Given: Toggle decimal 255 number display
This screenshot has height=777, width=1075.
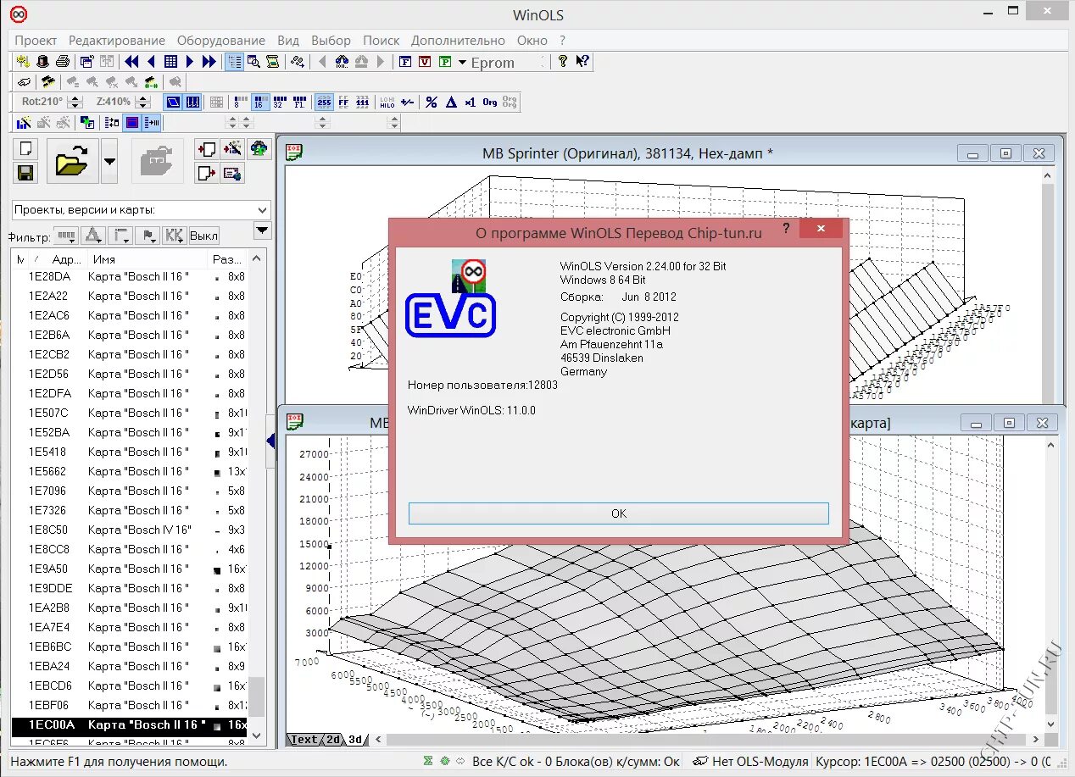Looking at the screenshot, I should click(324, 102).
